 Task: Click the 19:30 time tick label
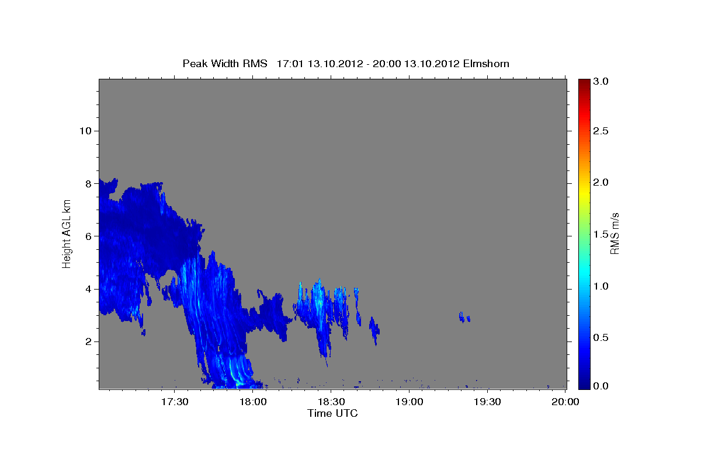point(487,402)
